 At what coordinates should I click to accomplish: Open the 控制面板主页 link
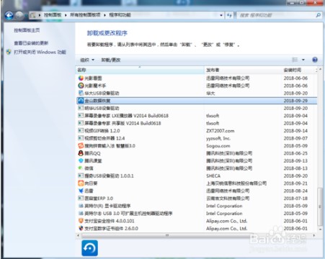pos(27,30)
